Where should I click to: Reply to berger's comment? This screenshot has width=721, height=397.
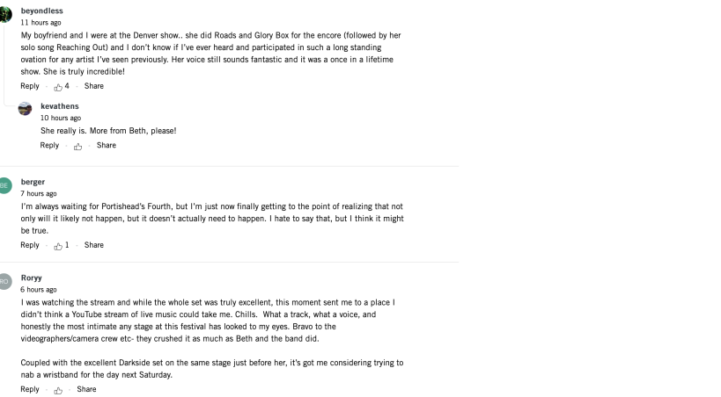pos(30,245)
